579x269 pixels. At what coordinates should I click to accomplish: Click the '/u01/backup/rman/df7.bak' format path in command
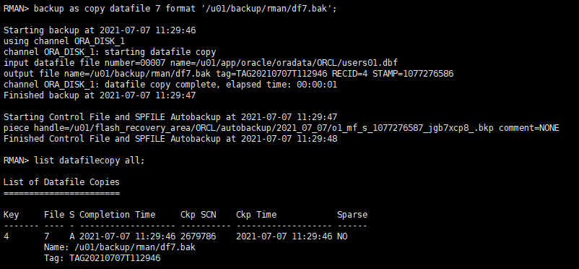(266, 9)
